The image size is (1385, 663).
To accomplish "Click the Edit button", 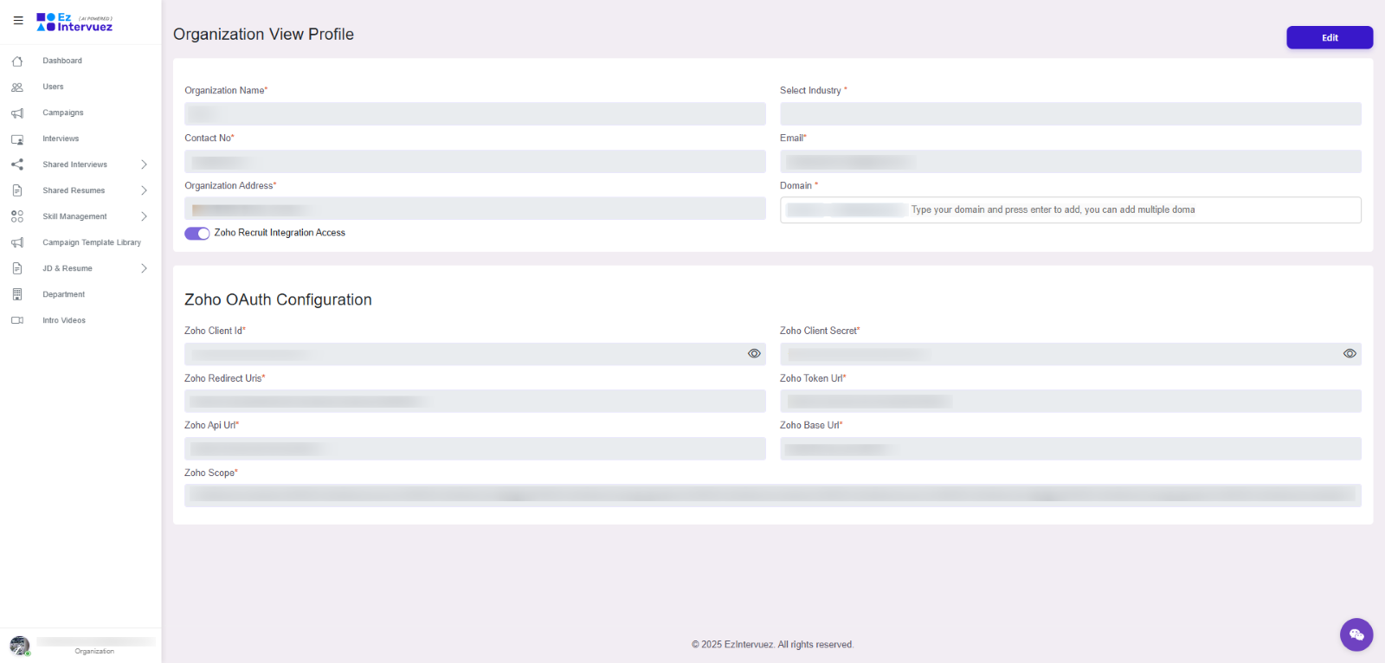I will point(1330,38).
